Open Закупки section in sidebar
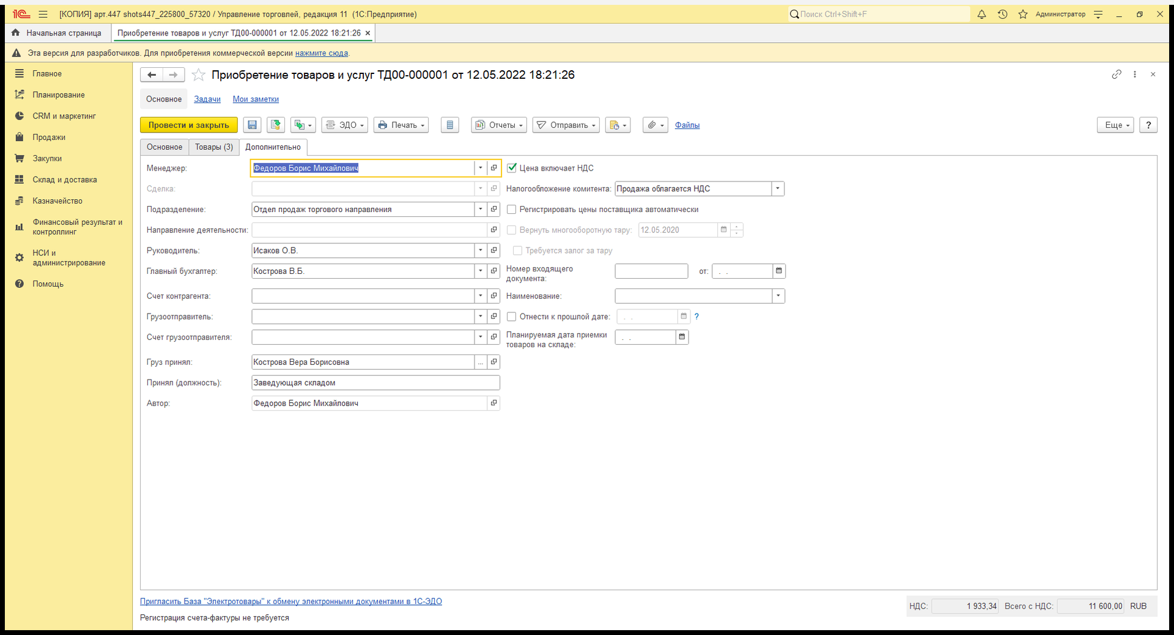Viewport: 1174px width, 635px height. [x=47, y=159]
